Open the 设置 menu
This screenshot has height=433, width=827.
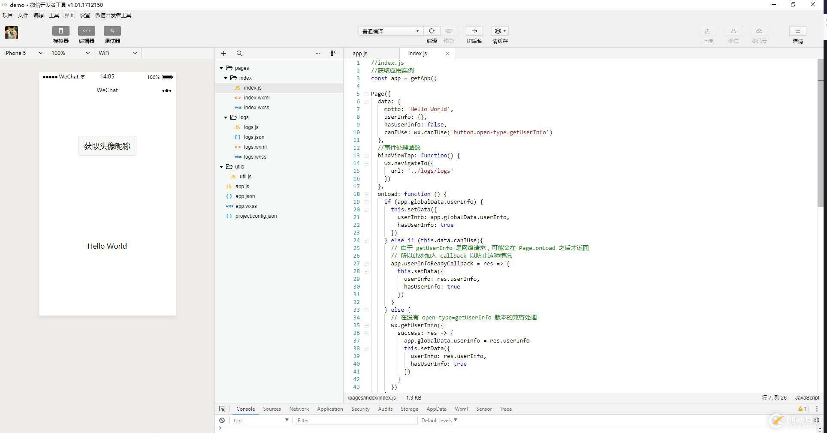[85, 15]
